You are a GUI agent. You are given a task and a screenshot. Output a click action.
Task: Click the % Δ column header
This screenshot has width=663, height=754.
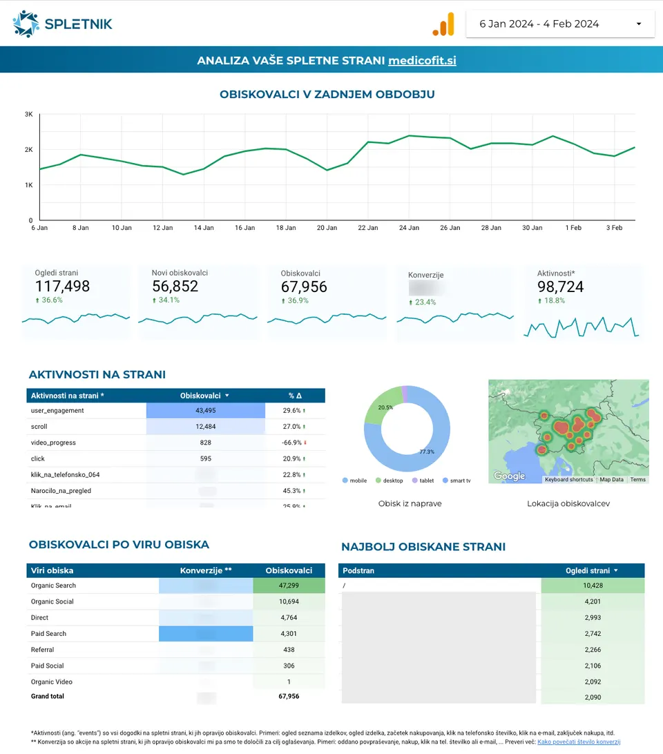click(x=295, y=396)
